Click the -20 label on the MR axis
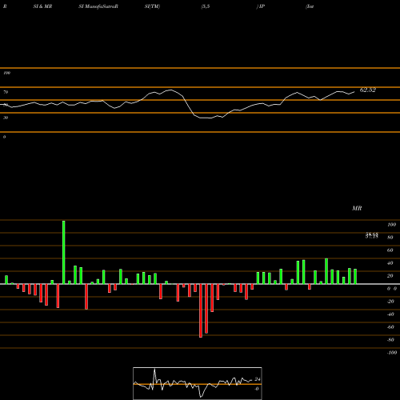The width and height of the screenshot is (400, 400). point(390,302)
